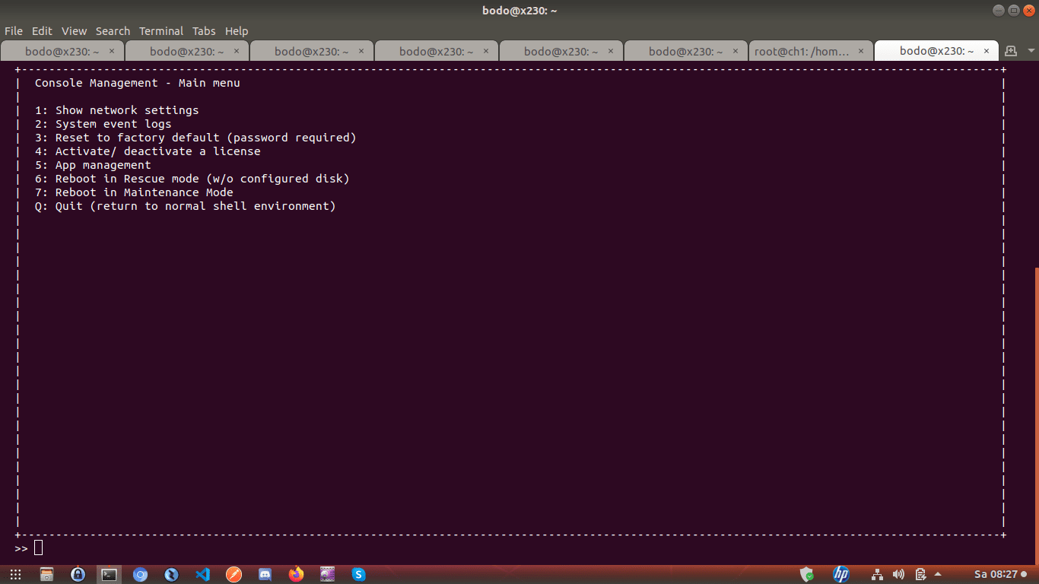Click 'Q: Quit' menu line

[185, 206]
